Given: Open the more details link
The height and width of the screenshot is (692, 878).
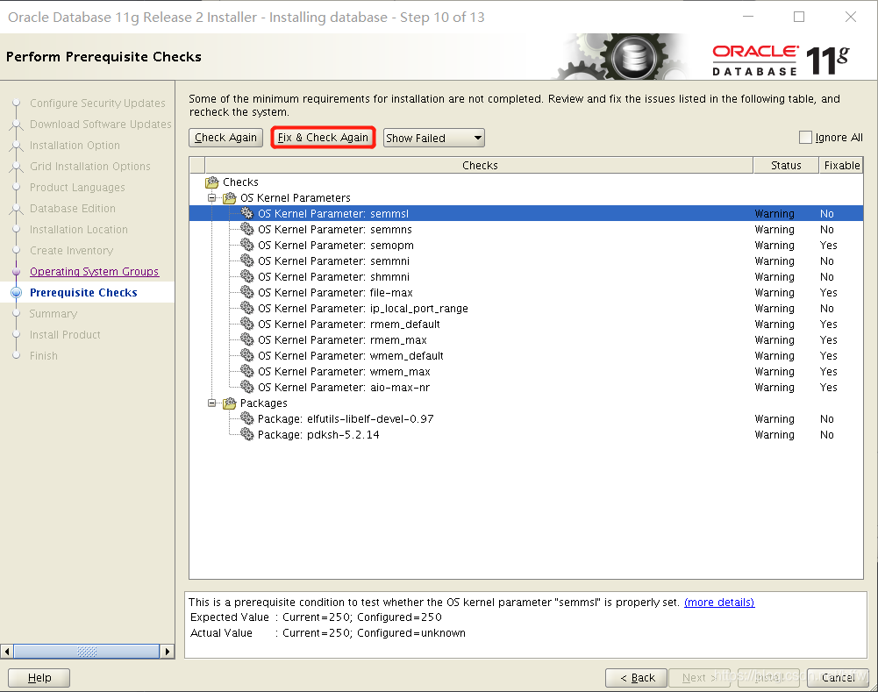Looking at the screenshot, I should pos(719,603).
